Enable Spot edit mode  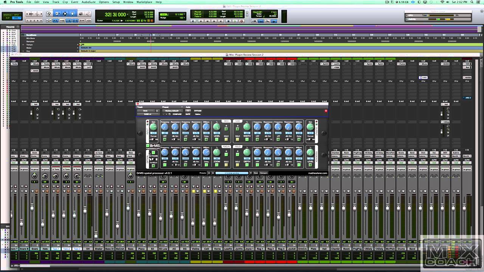17,15
